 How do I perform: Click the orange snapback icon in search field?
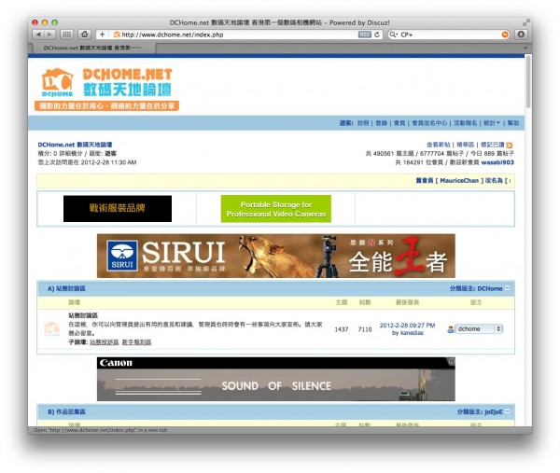(505, 35)
